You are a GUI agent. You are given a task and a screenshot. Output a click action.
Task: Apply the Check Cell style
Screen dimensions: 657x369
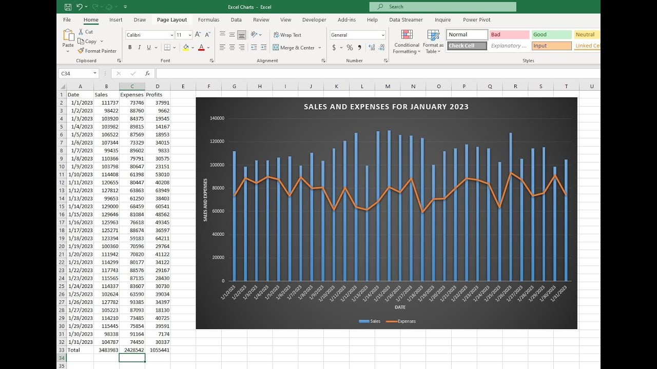467,46
